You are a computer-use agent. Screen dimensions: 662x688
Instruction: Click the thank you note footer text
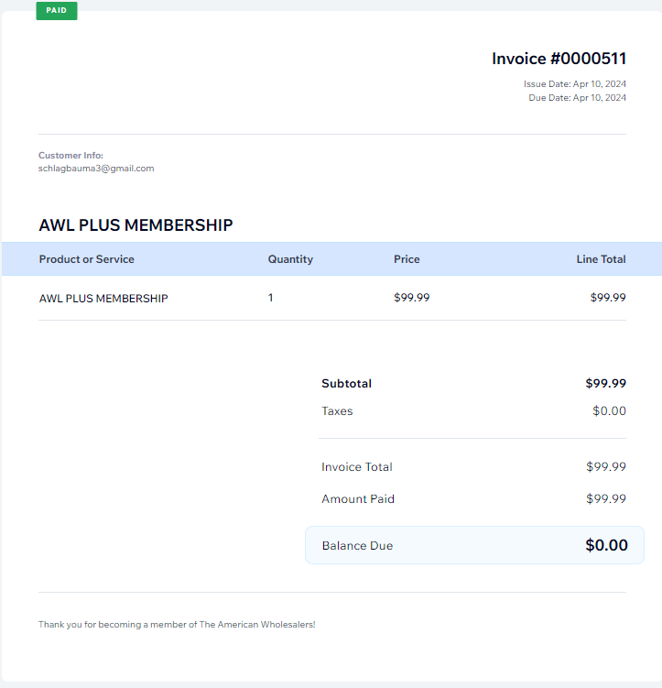pos(177,625)
